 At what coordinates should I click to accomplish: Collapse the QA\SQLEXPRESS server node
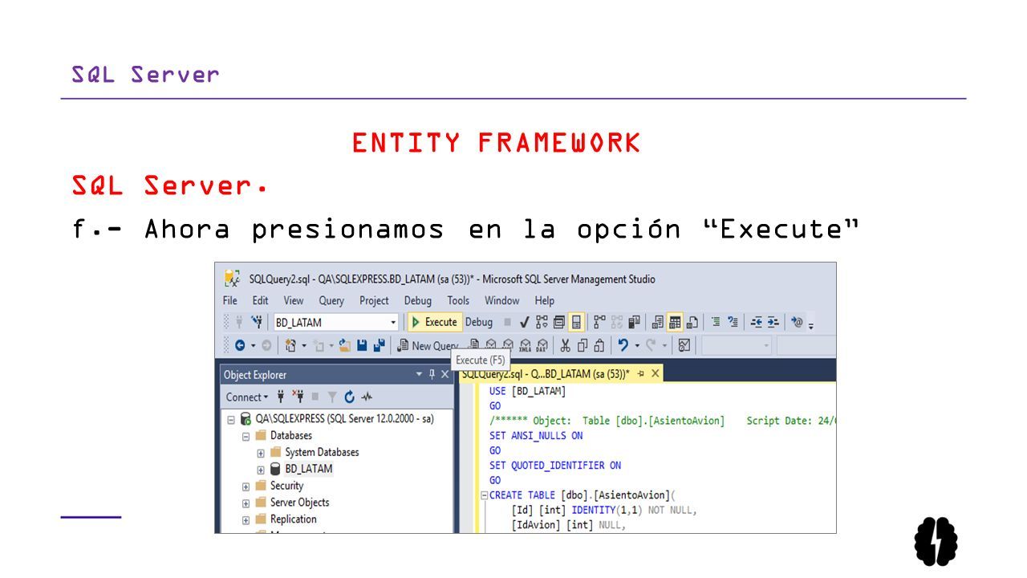pos(231,419)
